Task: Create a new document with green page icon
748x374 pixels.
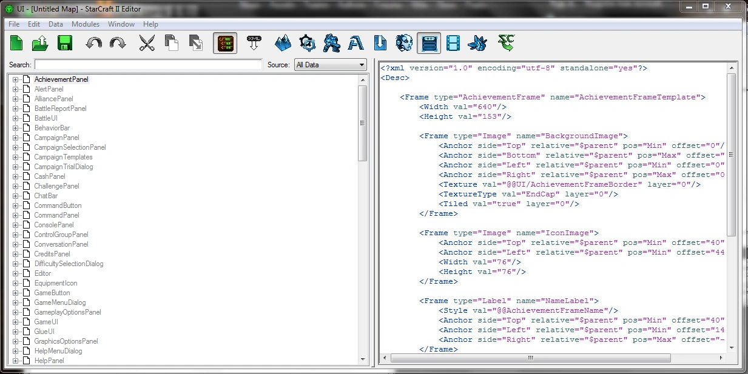Action: [x=18, y=43]
